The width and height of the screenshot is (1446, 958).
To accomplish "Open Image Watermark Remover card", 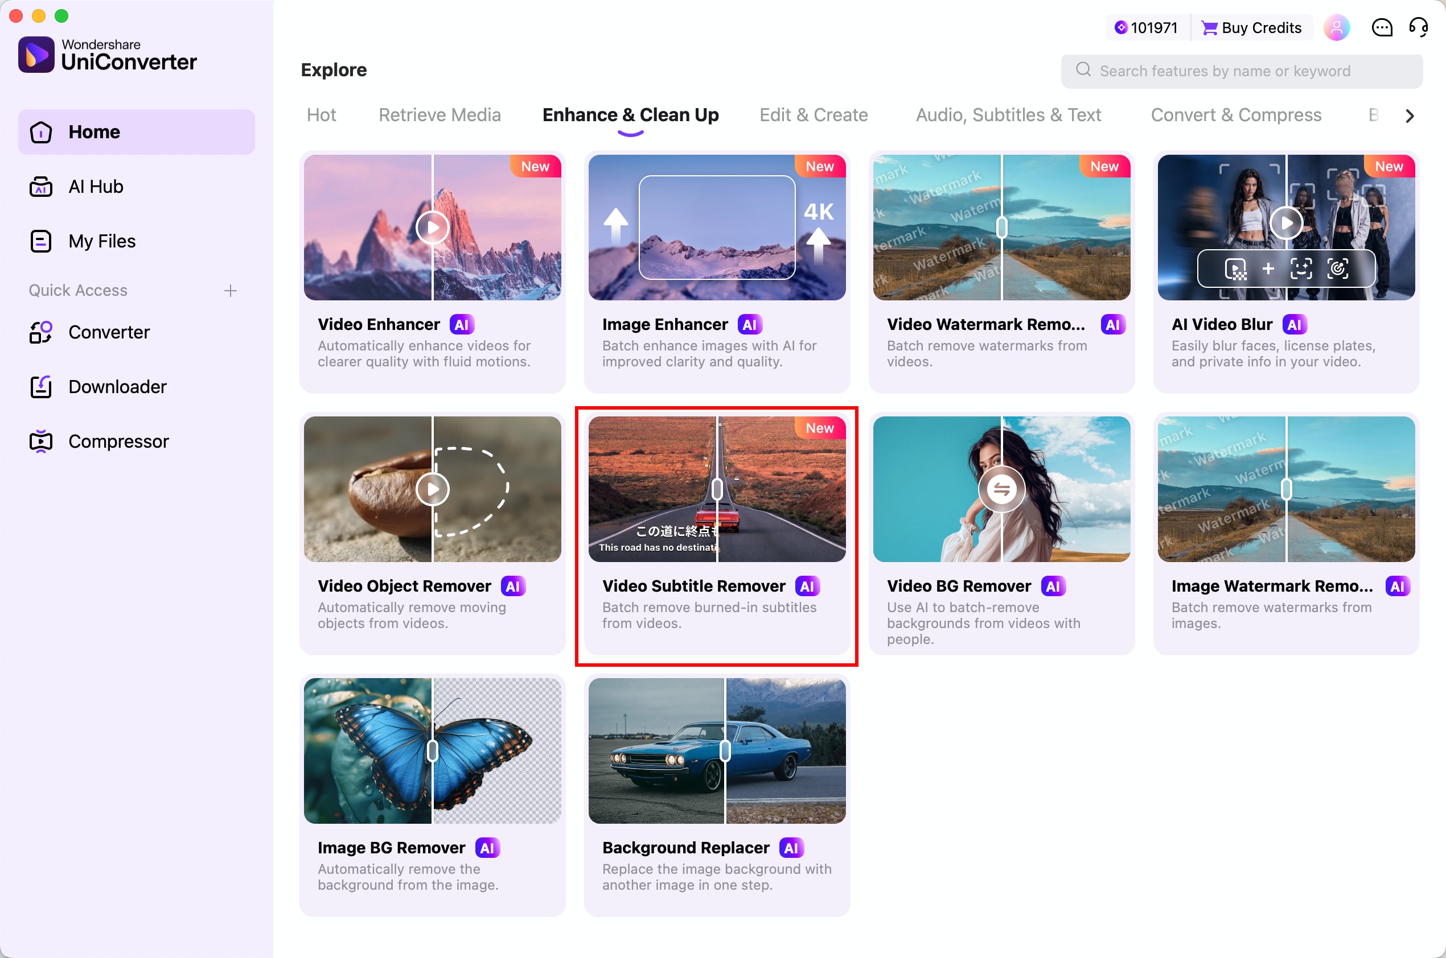I will click(1286, 534).
